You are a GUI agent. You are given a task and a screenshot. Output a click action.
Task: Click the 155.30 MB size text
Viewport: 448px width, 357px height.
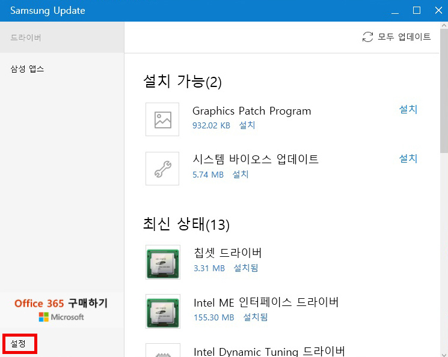213,317
